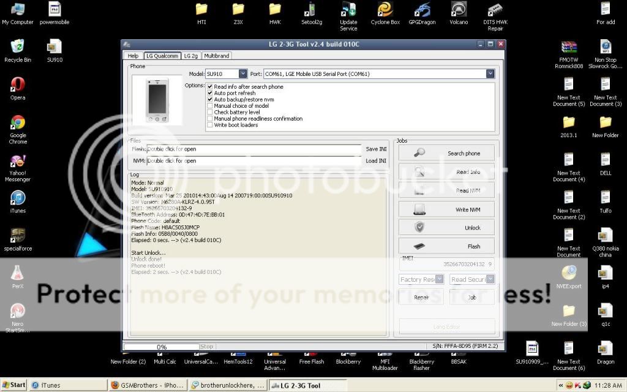Click the Flash job button
This screenshot has height=392, width=627.
pos(446,246)
